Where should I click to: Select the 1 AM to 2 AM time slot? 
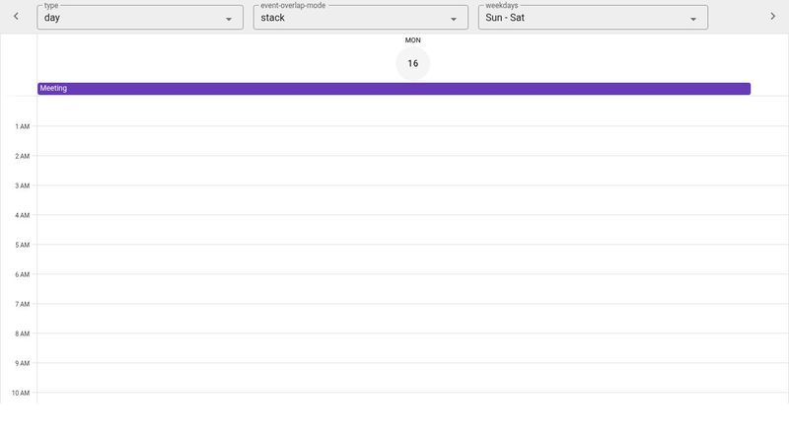click(x=412, y=141)
